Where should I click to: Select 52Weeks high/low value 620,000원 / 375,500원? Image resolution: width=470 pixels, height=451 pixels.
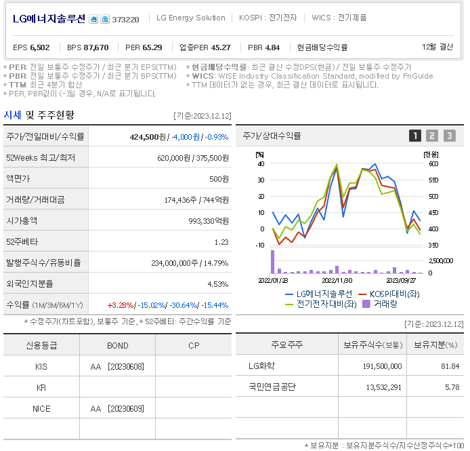pyautogui.click(x=193, y=158)
